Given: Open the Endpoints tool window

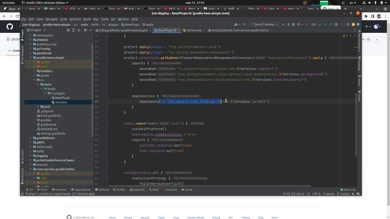Looking at the screenshot, I should 137,190.
